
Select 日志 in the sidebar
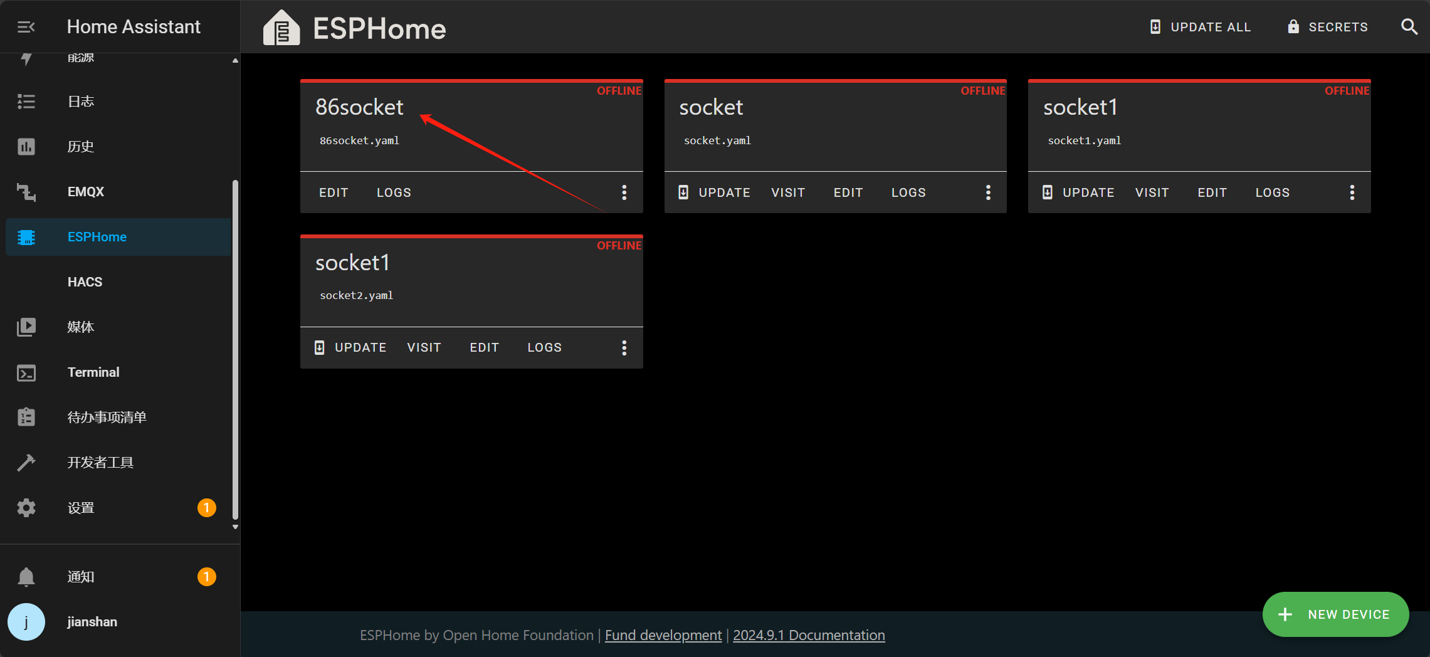(118, 102)
